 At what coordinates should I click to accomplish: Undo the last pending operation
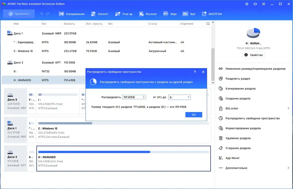[42, 14]
